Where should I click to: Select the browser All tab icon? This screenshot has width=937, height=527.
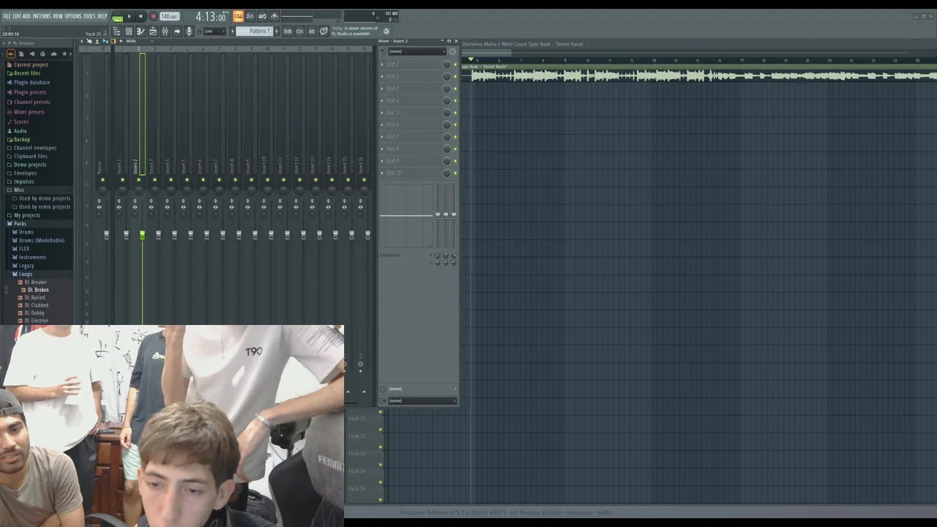click(10, 53)
